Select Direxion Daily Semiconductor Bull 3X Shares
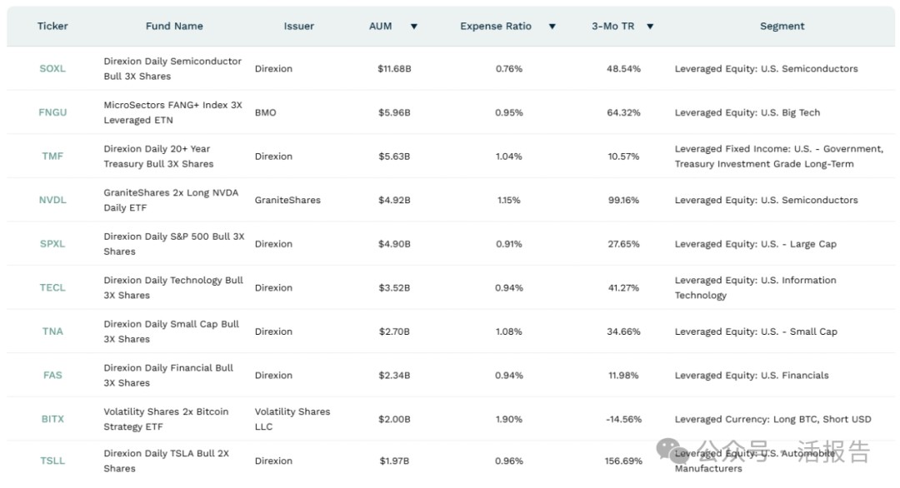The height and width of the screenshot is (488, 900). tap(172, 69)
